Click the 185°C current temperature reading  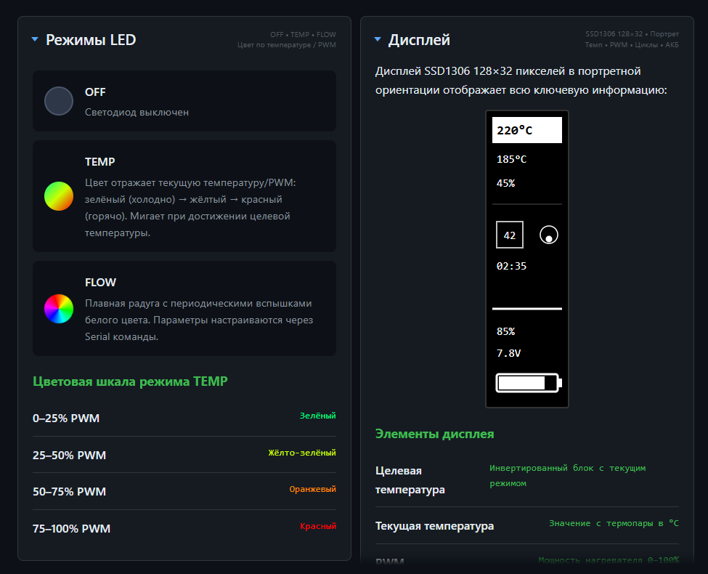click(512, 159)
